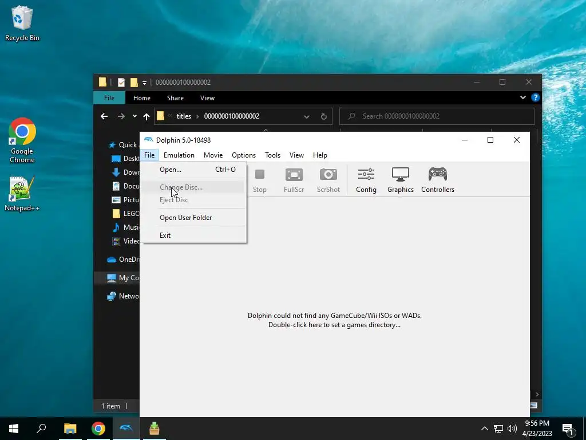This screenshot has height=440, width=586.
Task: Click the Stop toolbar icon in Dolphin
Action: click(x=259, y=180)
